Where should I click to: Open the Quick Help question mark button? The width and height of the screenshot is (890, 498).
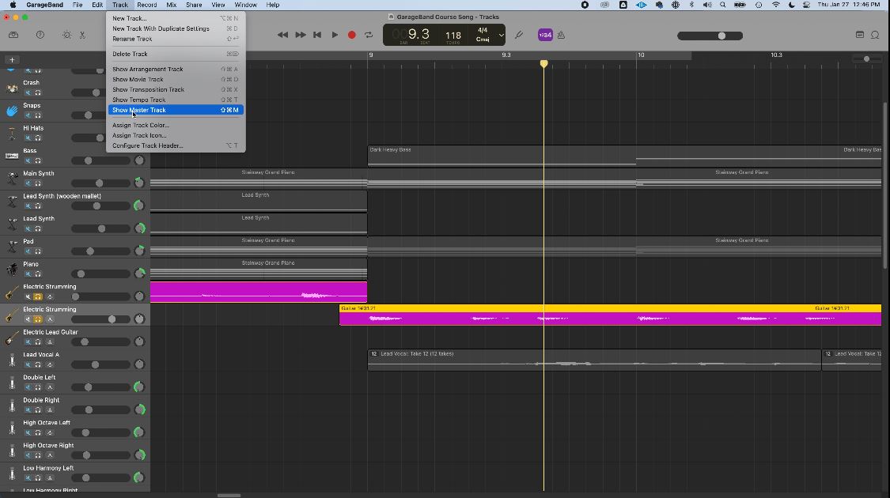pyautogui.click(x=40, y=35)
